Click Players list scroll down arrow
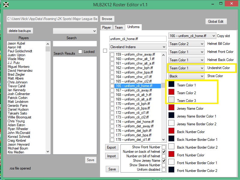The height and width of the screenshot is (180, 240). pos(48,152)
